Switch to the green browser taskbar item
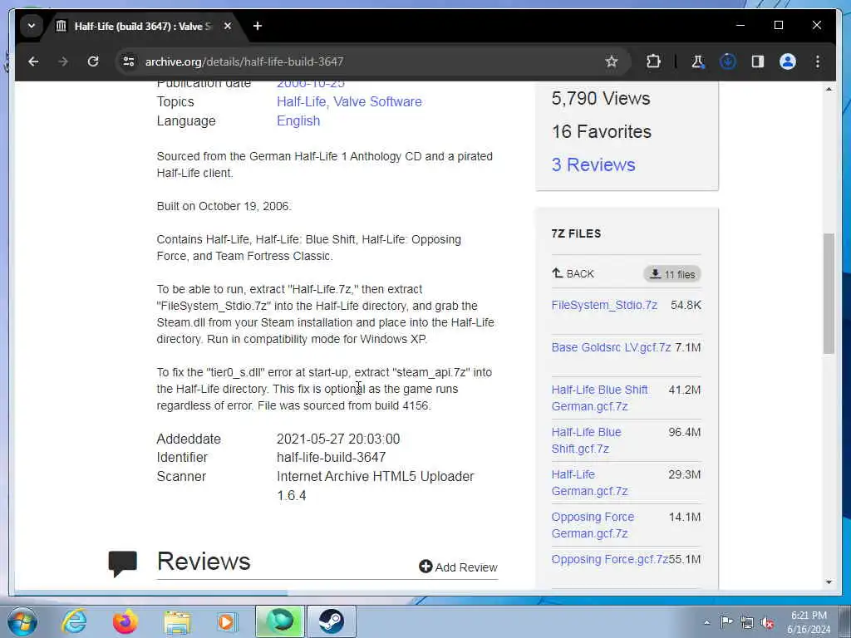 pyautogui.click(x=280, y=621)
